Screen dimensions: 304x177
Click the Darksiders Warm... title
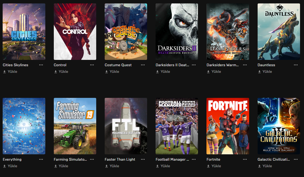pyautogui.click(x=223, y=65)
